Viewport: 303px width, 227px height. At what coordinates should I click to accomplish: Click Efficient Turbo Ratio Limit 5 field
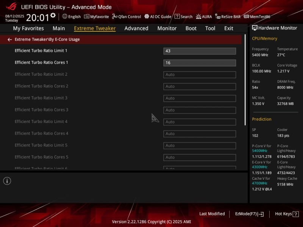(200, 146)
